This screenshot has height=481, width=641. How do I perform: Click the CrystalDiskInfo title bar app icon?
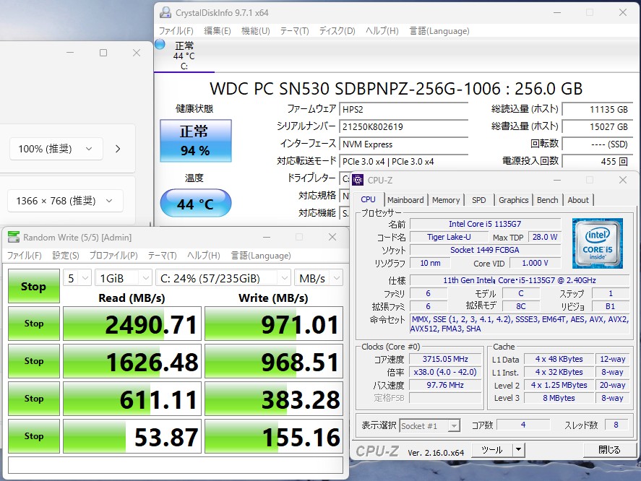[165, 12]
